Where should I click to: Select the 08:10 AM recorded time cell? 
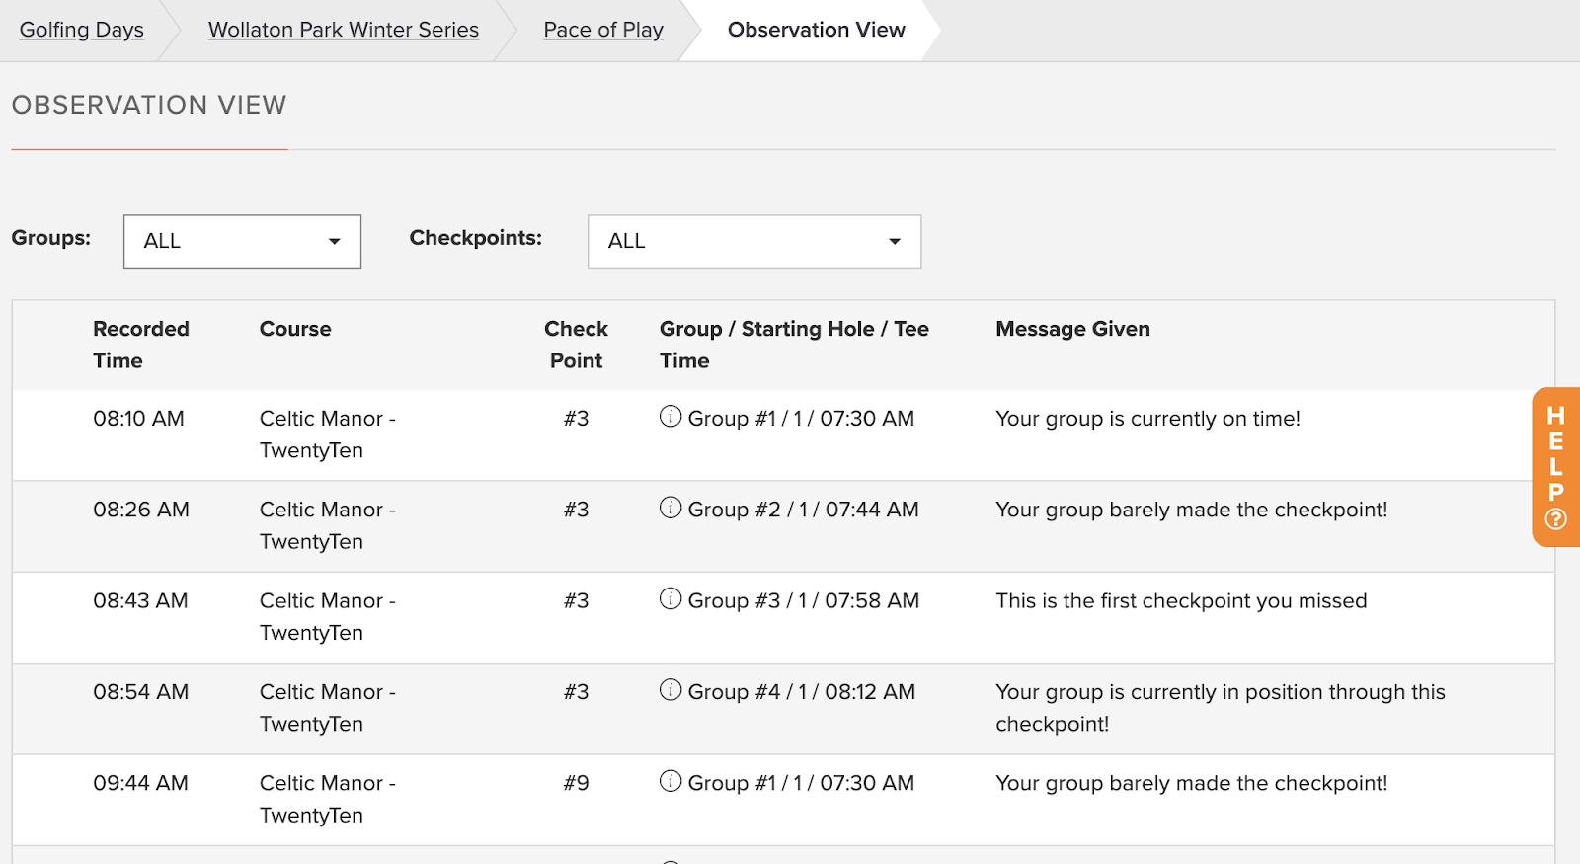click(x=138, y=419)
